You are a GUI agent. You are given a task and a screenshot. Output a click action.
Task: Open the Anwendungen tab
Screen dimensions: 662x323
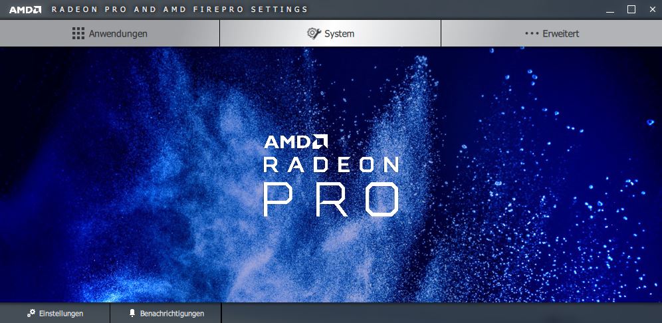pyautogui.click(x=110, y=33)
